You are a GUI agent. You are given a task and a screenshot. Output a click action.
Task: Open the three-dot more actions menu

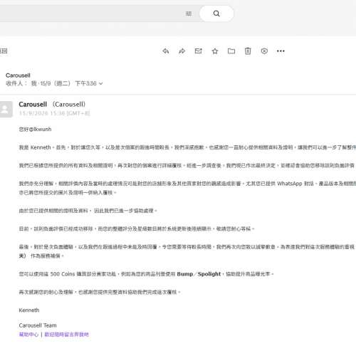pos(281,51)
